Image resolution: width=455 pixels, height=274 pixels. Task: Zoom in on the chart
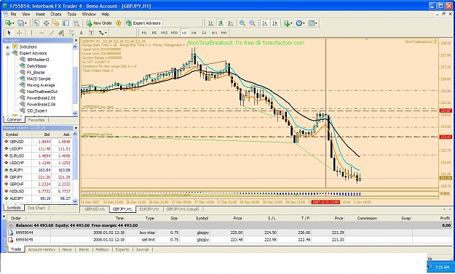click(242, 23)
